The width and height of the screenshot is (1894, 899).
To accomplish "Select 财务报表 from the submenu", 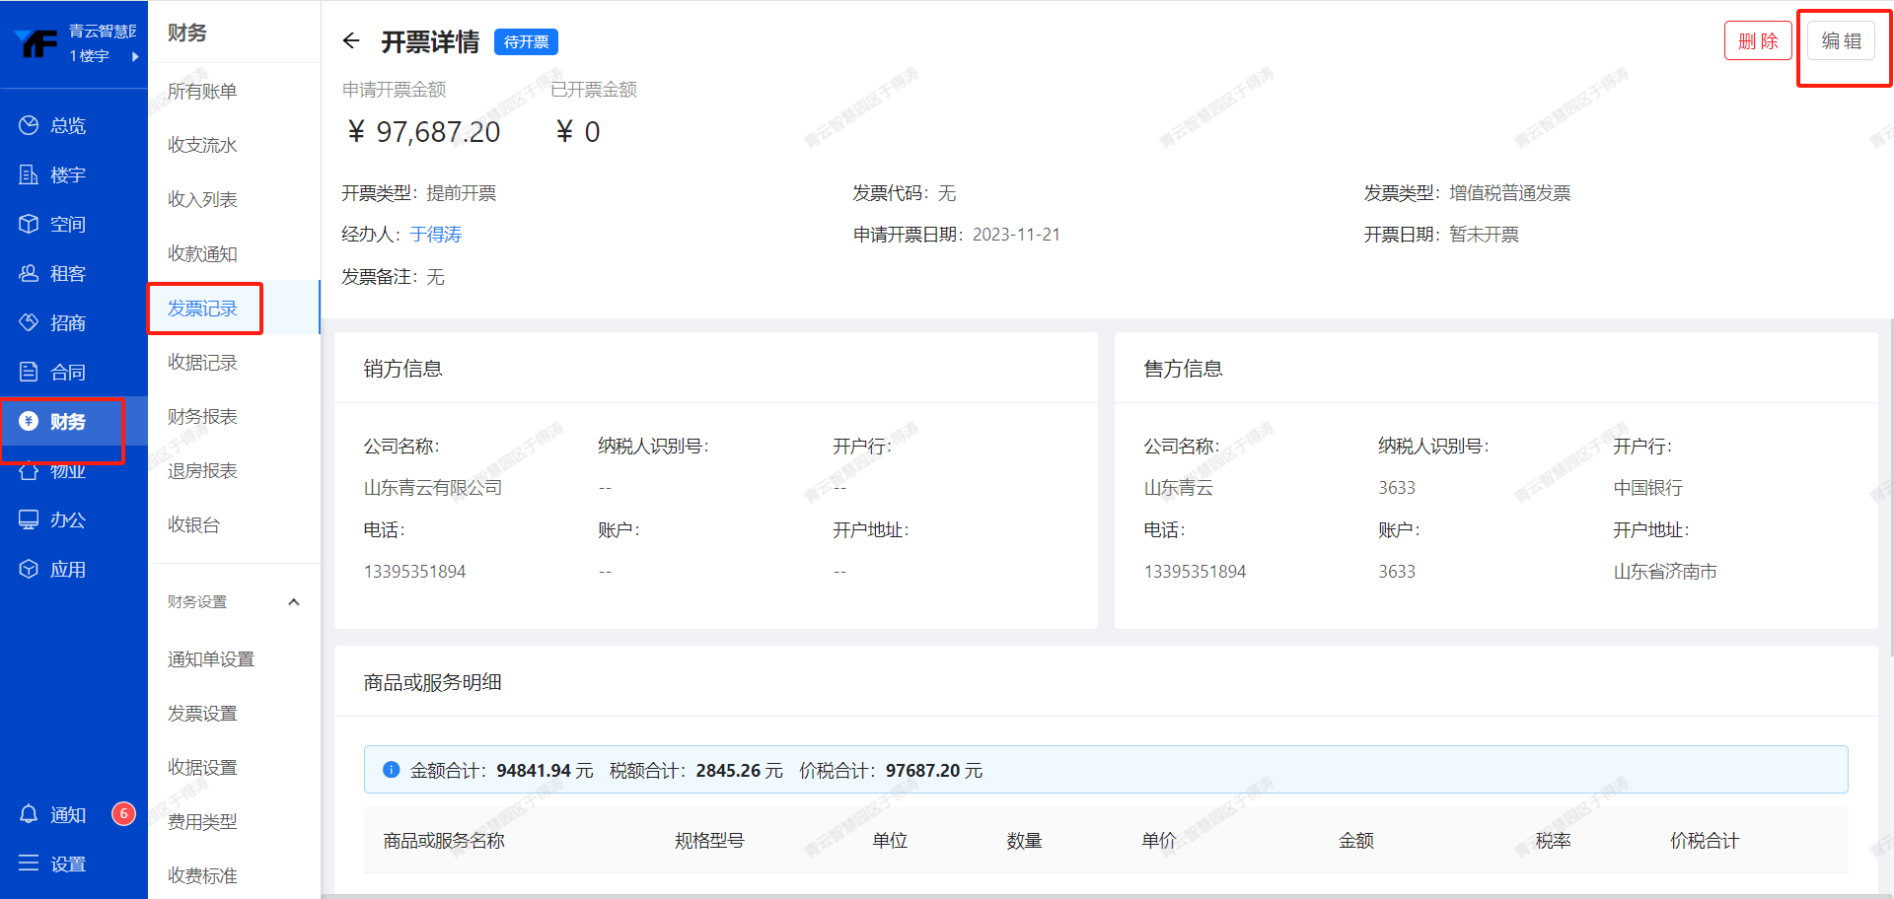I will pyautogui.click(x=202, y=416).
